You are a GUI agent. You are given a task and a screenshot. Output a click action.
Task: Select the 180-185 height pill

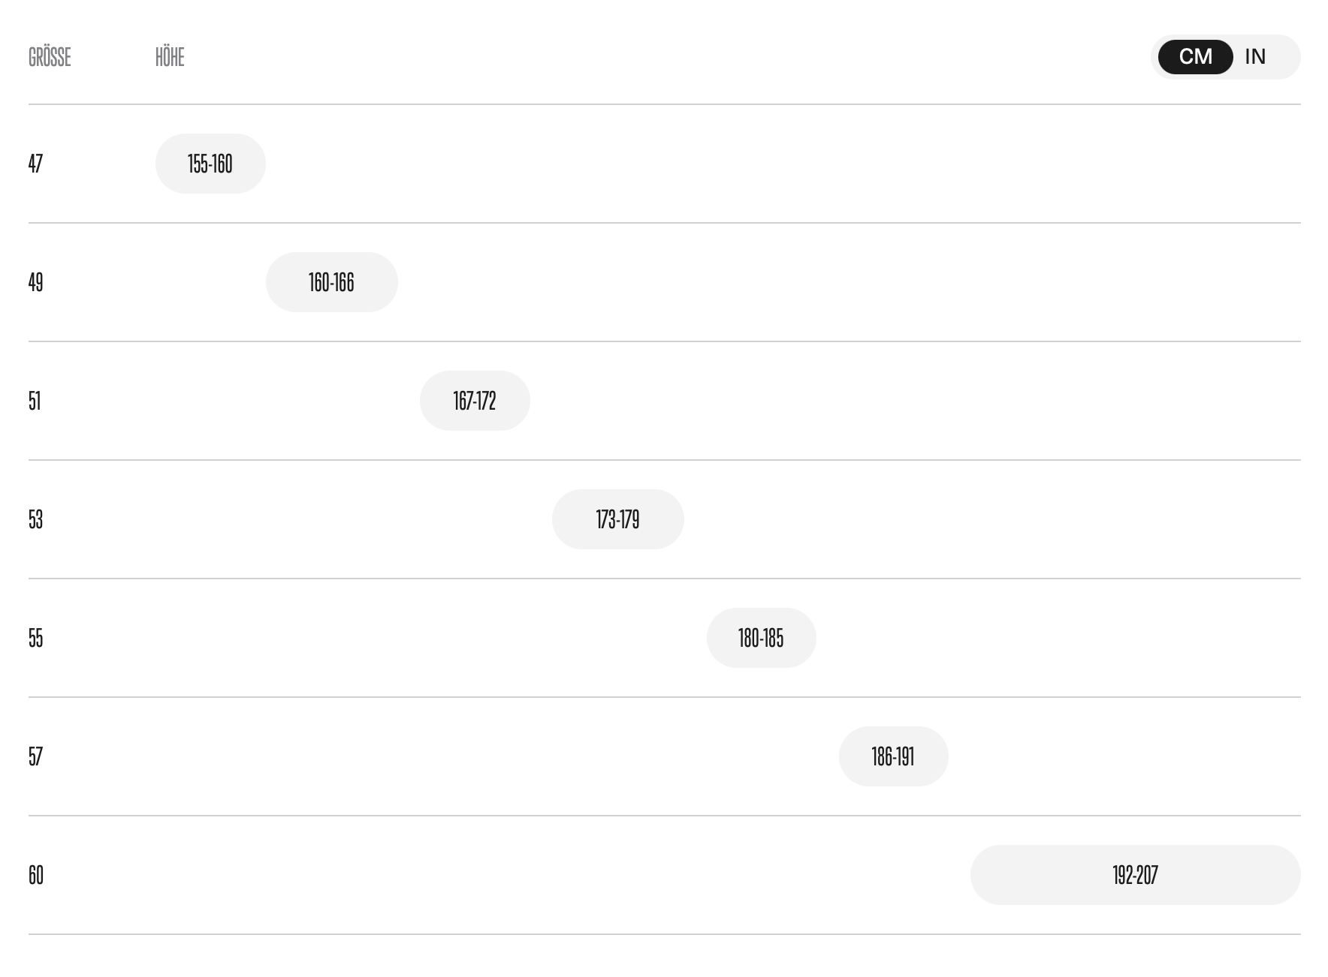click(x=761, y=638)
